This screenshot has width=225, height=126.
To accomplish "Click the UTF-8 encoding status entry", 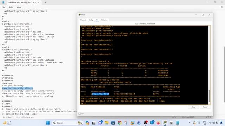I will [208, 117].
